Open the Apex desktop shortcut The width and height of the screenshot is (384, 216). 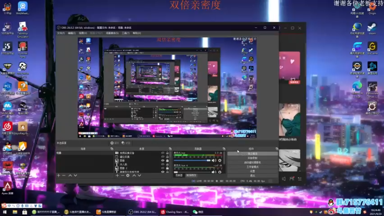click(8, 188)
